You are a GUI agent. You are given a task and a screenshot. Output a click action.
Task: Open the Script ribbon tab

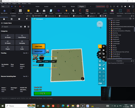coord(64,6)
